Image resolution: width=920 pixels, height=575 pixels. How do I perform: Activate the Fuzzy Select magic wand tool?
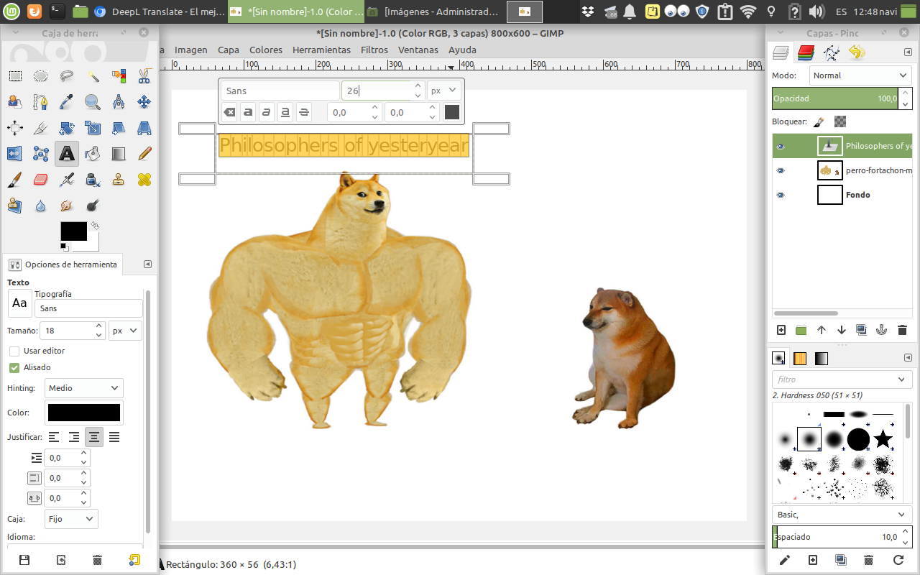93,76
